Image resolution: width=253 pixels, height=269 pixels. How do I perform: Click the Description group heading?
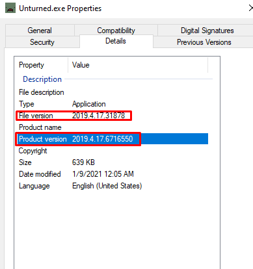pos(42,79)
